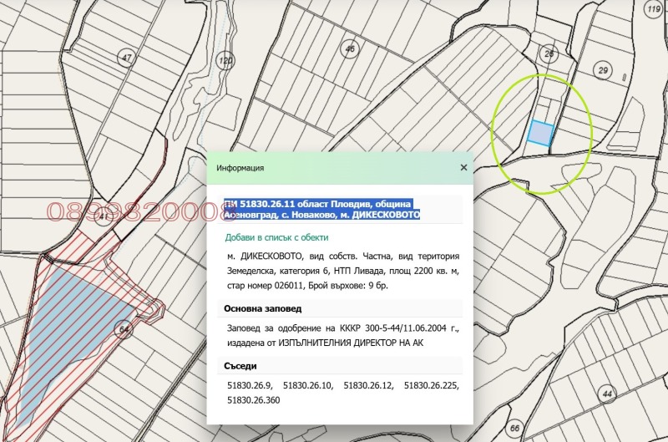Click the circled number 47 map label
Image resolution: width=668 pixels, height=442 pixels.
126,58
